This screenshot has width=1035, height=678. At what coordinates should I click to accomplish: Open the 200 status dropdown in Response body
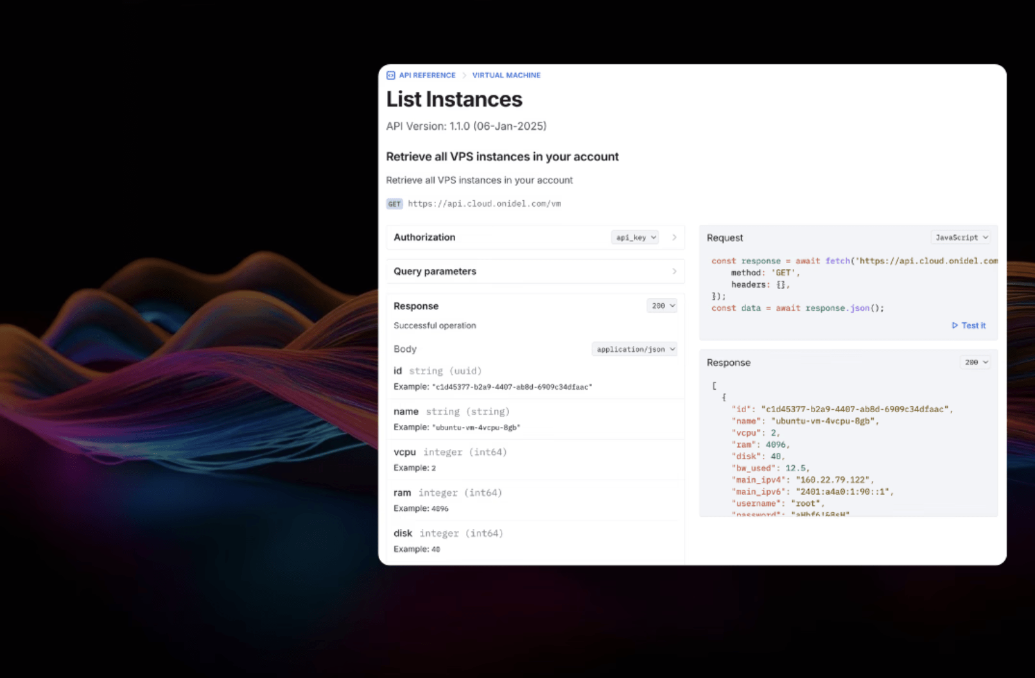click(x=663, y=306)
